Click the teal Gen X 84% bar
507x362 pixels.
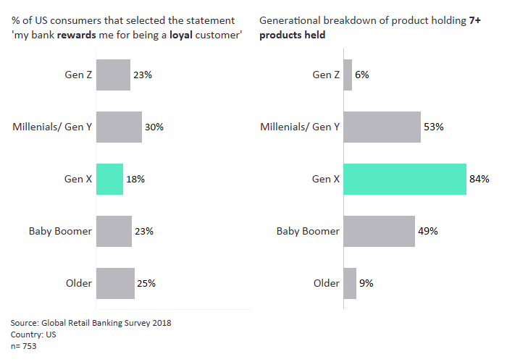click(404, 179)
